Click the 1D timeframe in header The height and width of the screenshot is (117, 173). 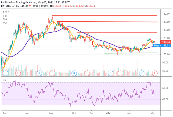click(x=18, y=6)
